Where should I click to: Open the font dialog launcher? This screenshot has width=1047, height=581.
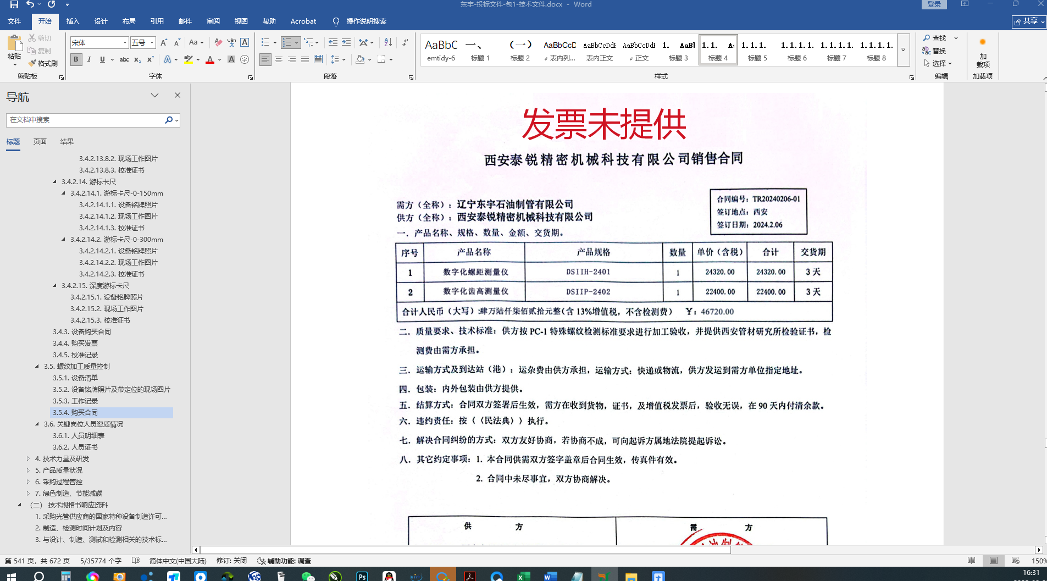(251, 78)
